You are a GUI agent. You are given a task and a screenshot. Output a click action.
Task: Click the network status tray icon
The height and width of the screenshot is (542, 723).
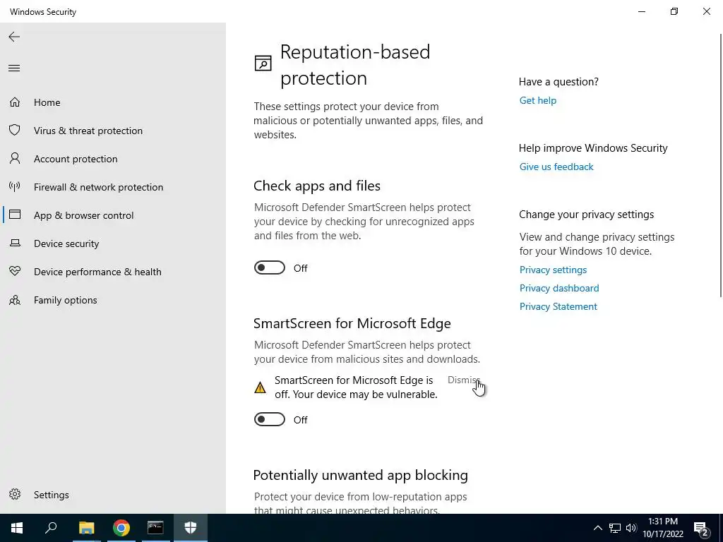point(615,528)
